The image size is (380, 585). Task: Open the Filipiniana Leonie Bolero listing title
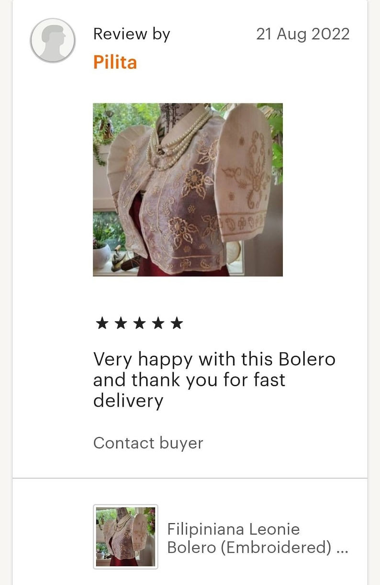pos(257,538)
